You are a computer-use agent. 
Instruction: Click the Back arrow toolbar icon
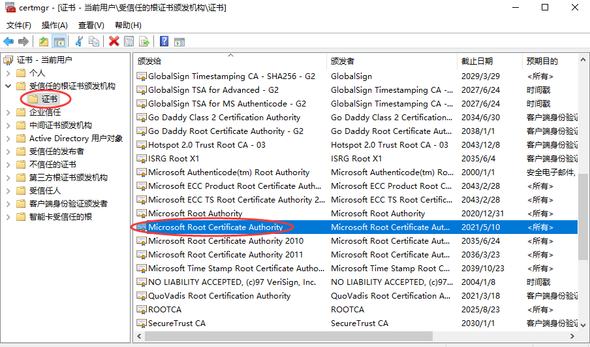(x=8, y=41)
